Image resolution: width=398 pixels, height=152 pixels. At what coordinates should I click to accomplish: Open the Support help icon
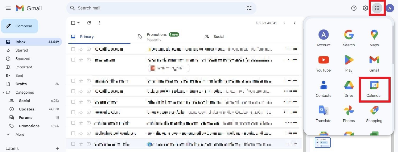point(354,8)
